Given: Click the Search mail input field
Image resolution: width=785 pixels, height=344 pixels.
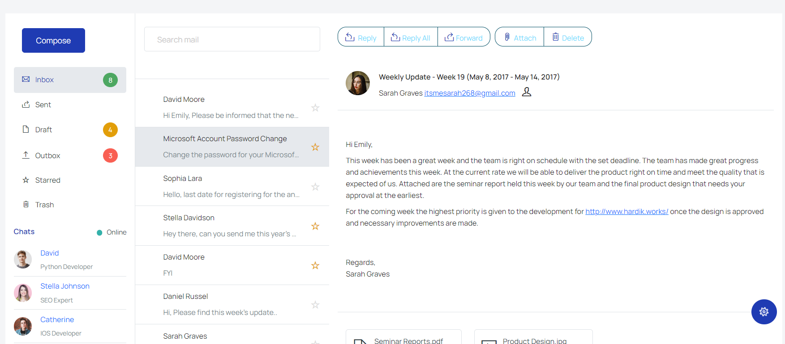Looking at the screenshot, I should point(232,39).
